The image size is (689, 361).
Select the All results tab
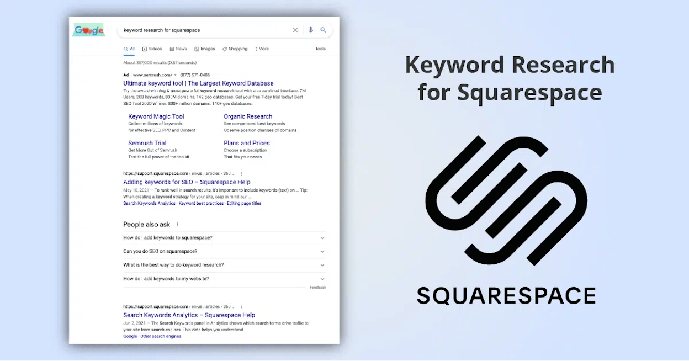[129, 49]
